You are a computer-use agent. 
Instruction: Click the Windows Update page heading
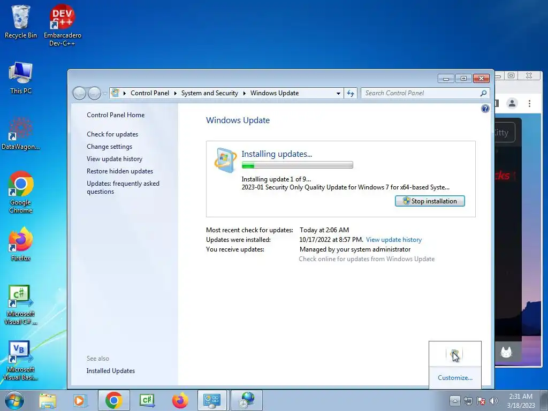238,120
